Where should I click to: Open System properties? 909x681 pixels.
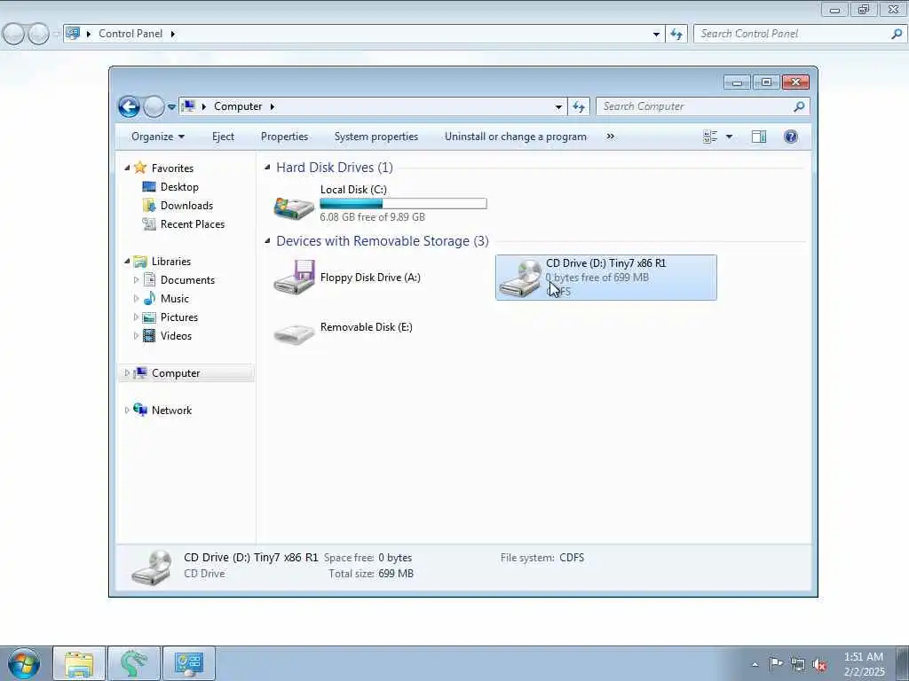pyautogui.click(x=376, y=137)
